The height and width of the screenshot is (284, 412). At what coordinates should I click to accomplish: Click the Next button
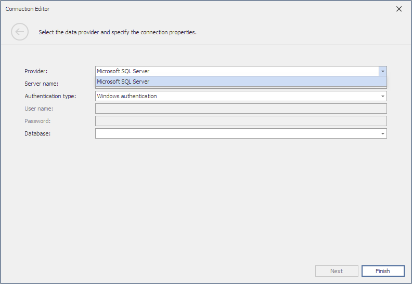pos(337,271)
